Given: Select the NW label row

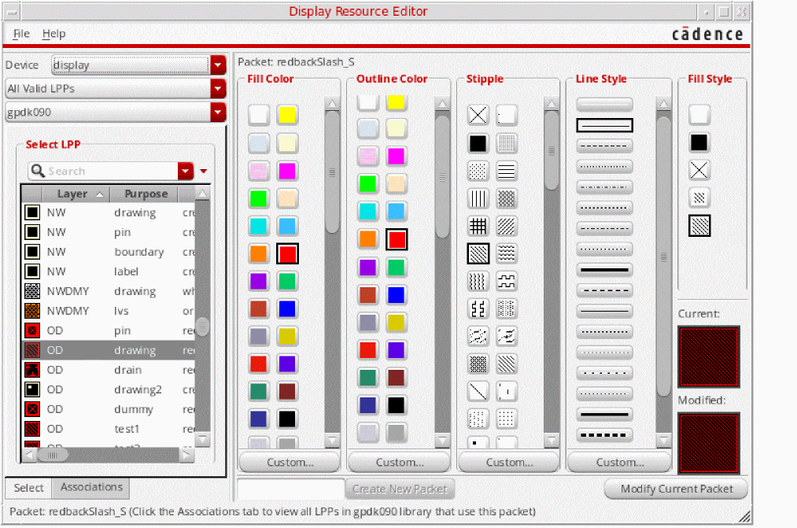Looking at the screenshot, I should (x=108, y=271).
